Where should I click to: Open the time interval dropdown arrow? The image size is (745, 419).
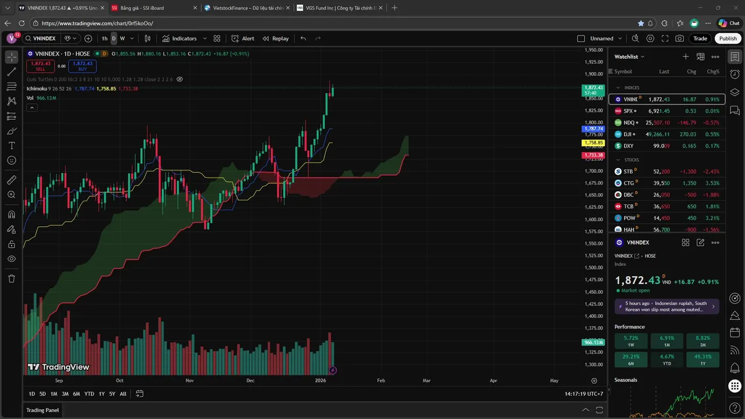[x=132, y=38]
